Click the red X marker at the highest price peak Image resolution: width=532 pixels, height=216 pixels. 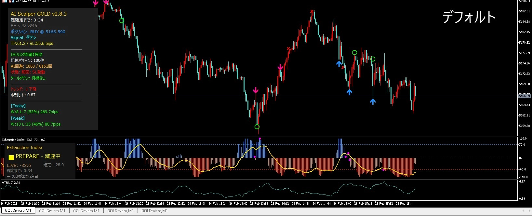(x=312, y=12)
